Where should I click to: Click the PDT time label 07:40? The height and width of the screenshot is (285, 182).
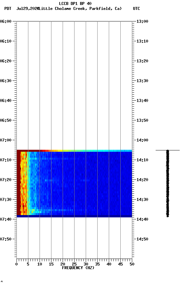(x=6, y=219)
